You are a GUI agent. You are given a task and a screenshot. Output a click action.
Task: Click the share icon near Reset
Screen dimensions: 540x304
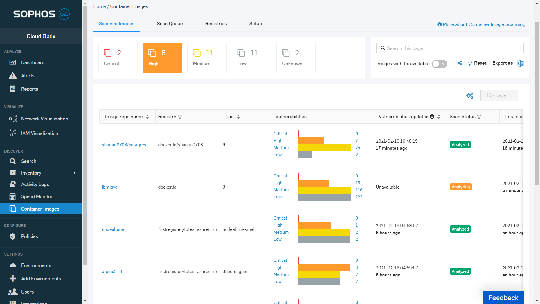tap(460, 63)
